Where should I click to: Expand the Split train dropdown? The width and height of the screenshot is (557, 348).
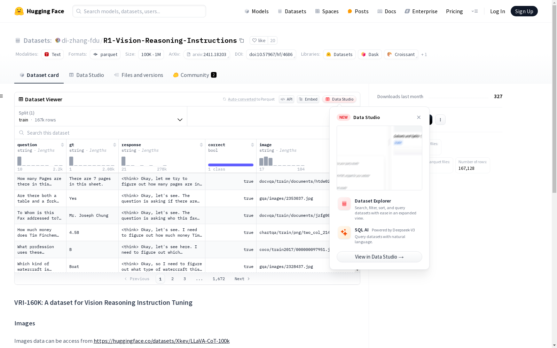tap(101, 116)
